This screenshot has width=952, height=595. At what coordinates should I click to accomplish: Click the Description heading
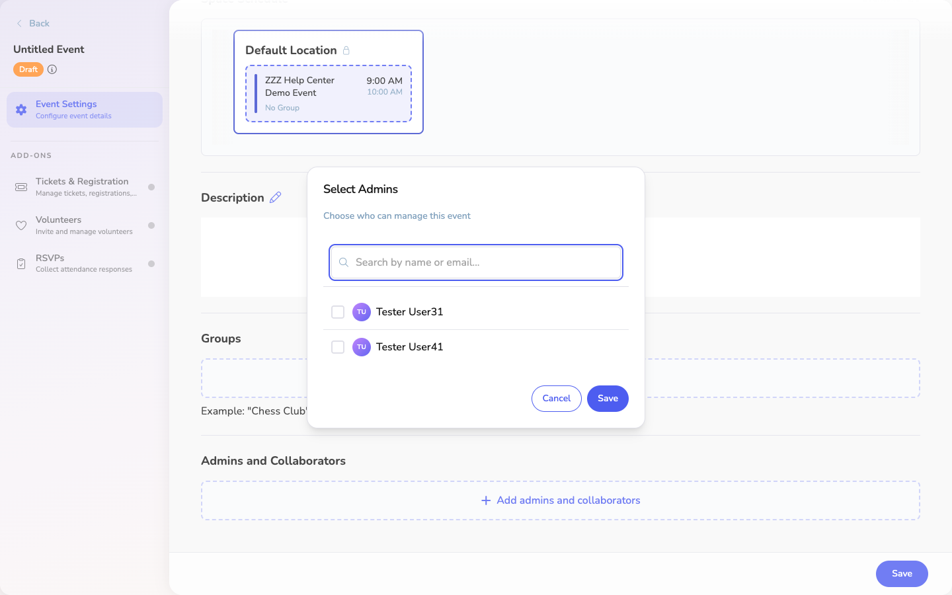(233, 198)
